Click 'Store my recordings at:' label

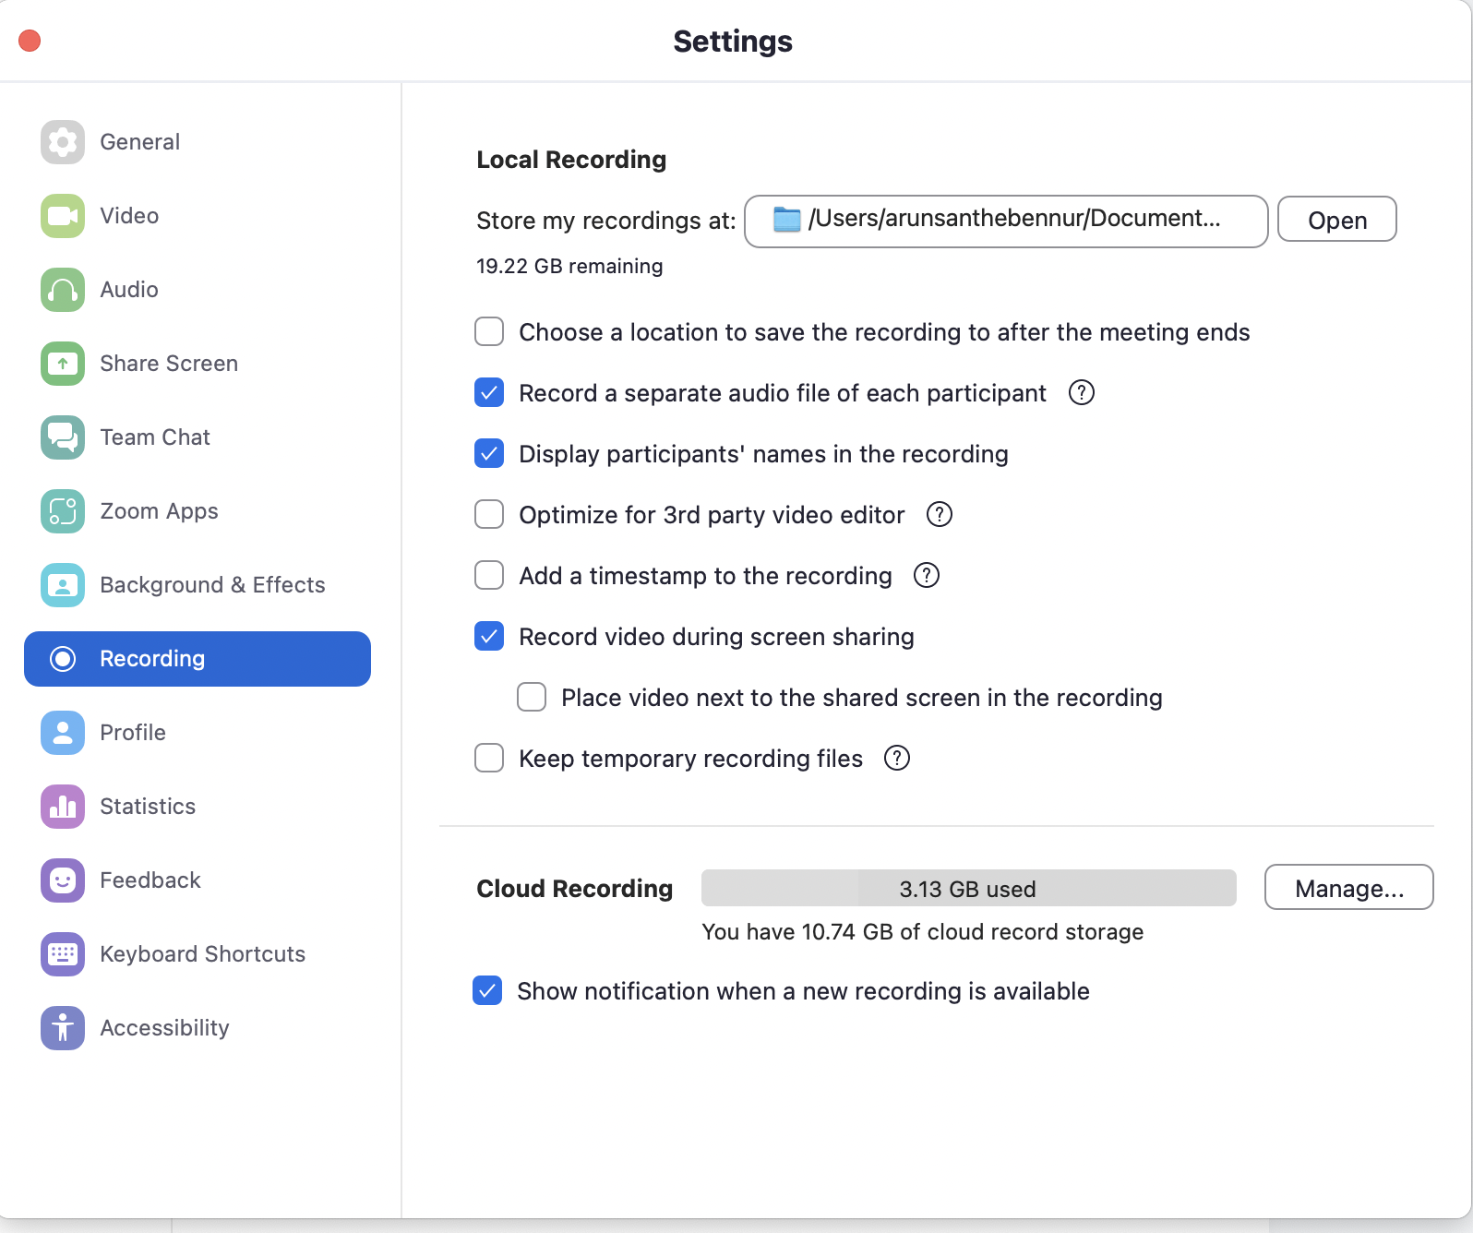[606, 221]
